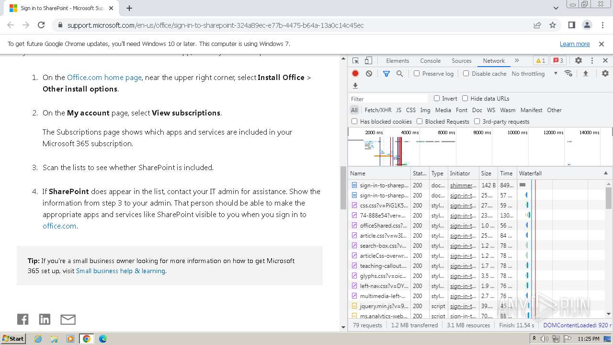Image resolution: width=613 pixels, height=345 pixels.
Task: Expand more DevTools tabs chevron
Action: pos(517,61)
